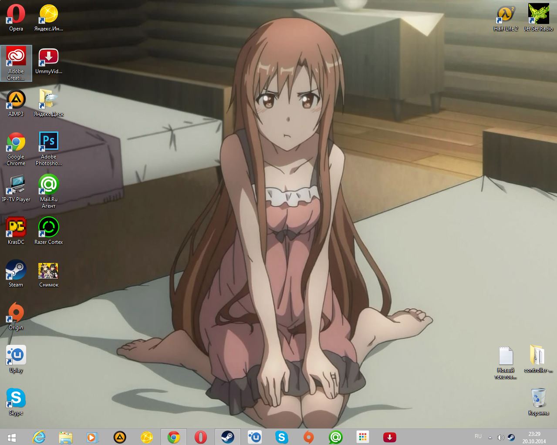557x445 pixels.
Task: Select the UmmyVid... desktop shortcut
Action: [x=49, y=60]
